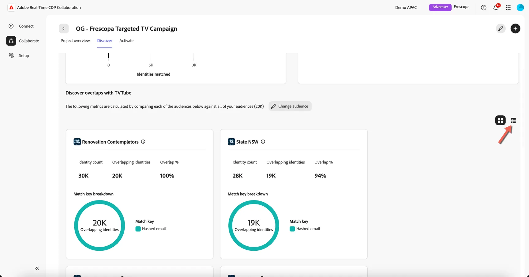This screenshot has width=529, height=277.
Task: Switch to grid card view
Action: [500, 120]
